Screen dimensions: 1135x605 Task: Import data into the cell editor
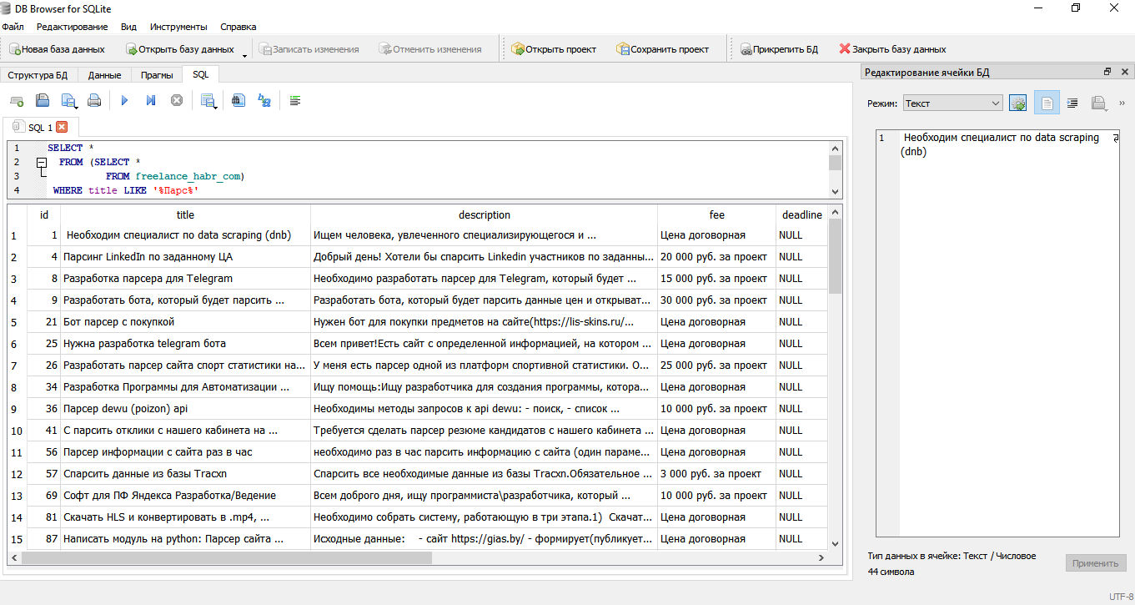tap(1098, 102)
